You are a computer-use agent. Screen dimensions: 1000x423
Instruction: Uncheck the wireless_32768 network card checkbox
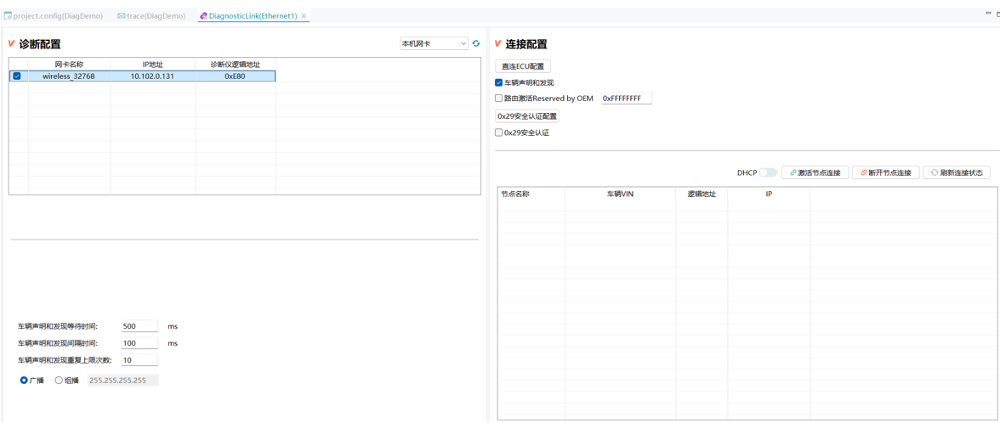pyautogui.click(x=17, y=76)
